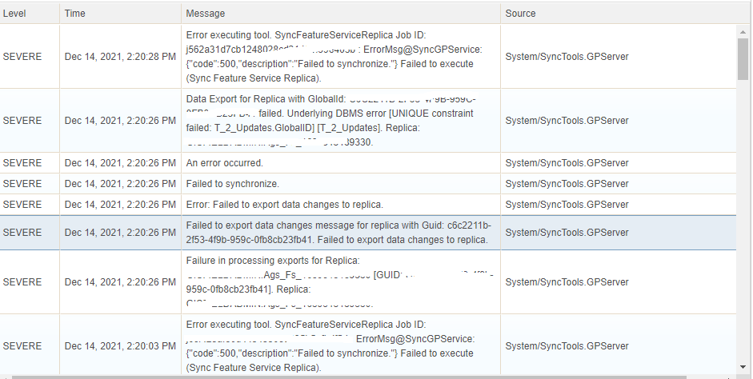Click the Source column header
The width and height of the screenshot is (753, 379).
520,14
